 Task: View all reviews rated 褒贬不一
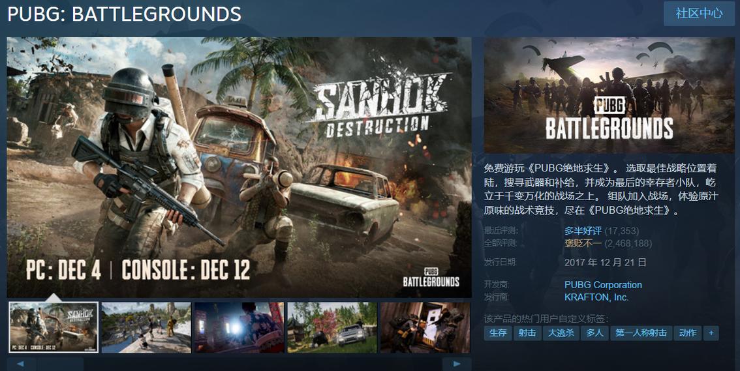(583, 243)
